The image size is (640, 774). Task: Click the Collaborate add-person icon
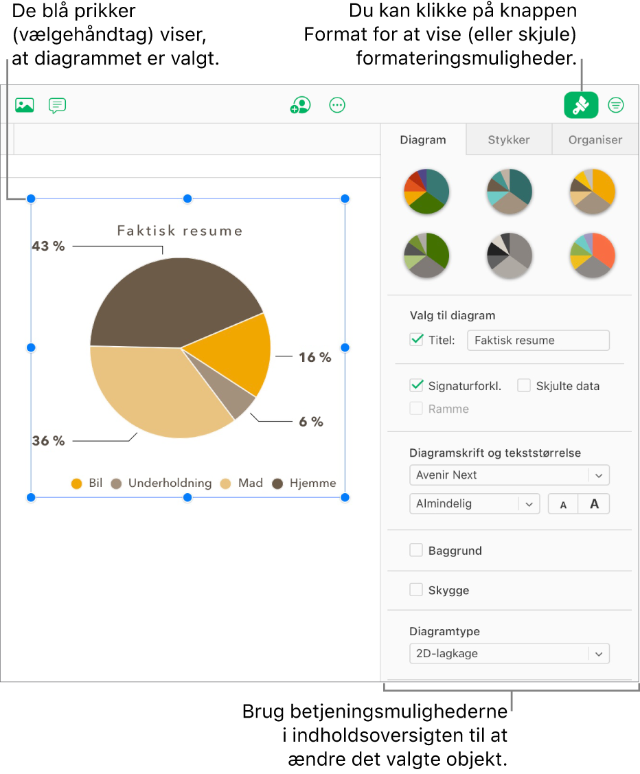click(x=300, y=105)
